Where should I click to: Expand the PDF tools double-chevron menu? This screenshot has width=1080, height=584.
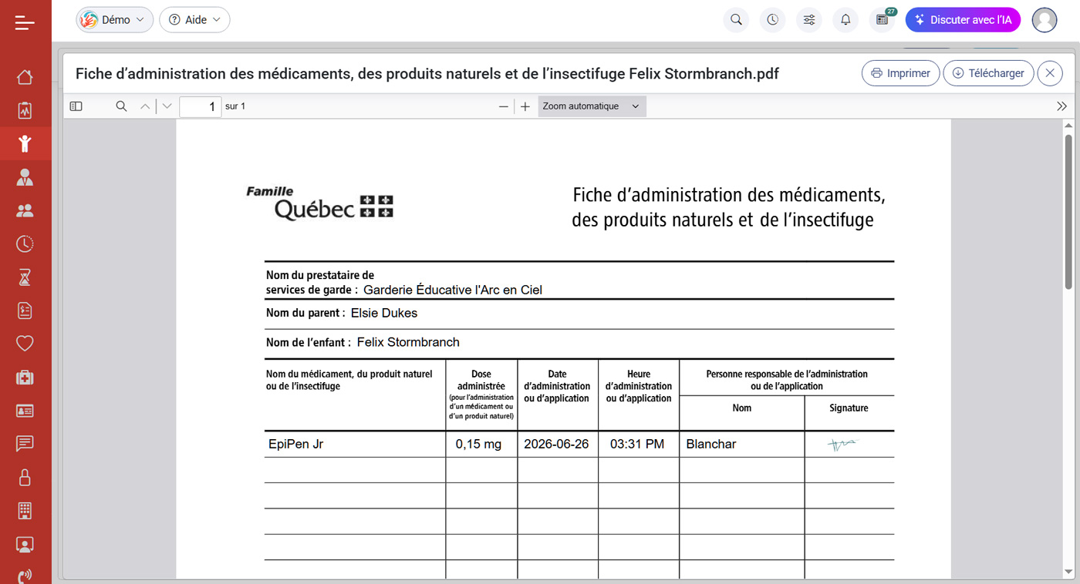[x=1061, y=106]
